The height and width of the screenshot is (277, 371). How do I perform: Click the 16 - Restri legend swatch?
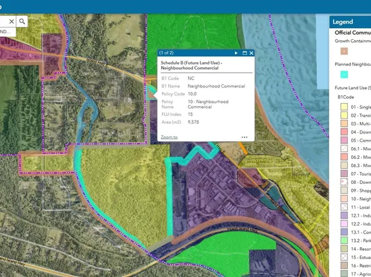tap(344, 265)
